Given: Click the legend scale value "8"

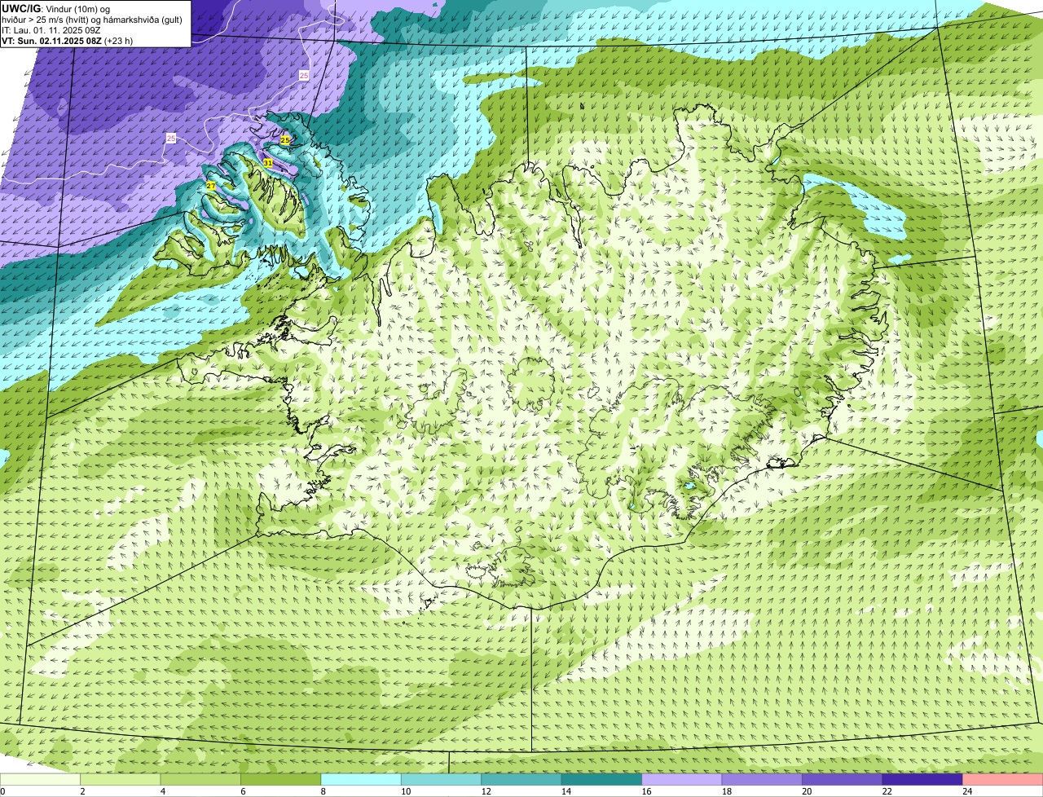Looking at the screenshot, I should pyautogui.click(x=322, y=791).
